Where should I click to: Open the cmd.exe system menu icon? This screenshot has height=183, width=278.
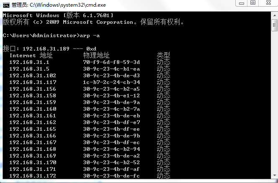pos(6,5)
